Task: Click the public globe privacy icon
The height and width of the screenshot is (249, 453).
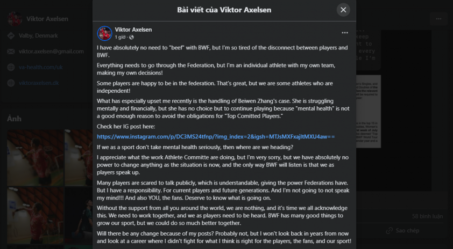Action: (131, 37)
